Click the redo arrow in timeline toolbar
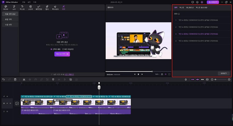 pyautogui.click(x=9, y=79)
